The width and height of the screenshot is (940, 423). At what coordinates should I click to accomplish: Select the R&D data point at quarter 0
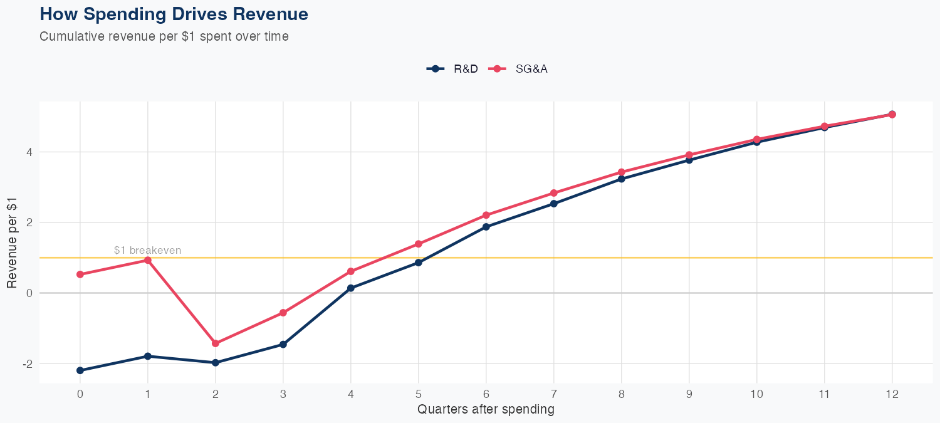pos(80,370)
